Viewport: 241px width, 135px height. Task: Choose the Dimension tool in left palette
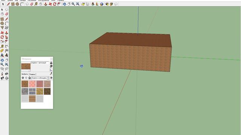coord(6,46)
